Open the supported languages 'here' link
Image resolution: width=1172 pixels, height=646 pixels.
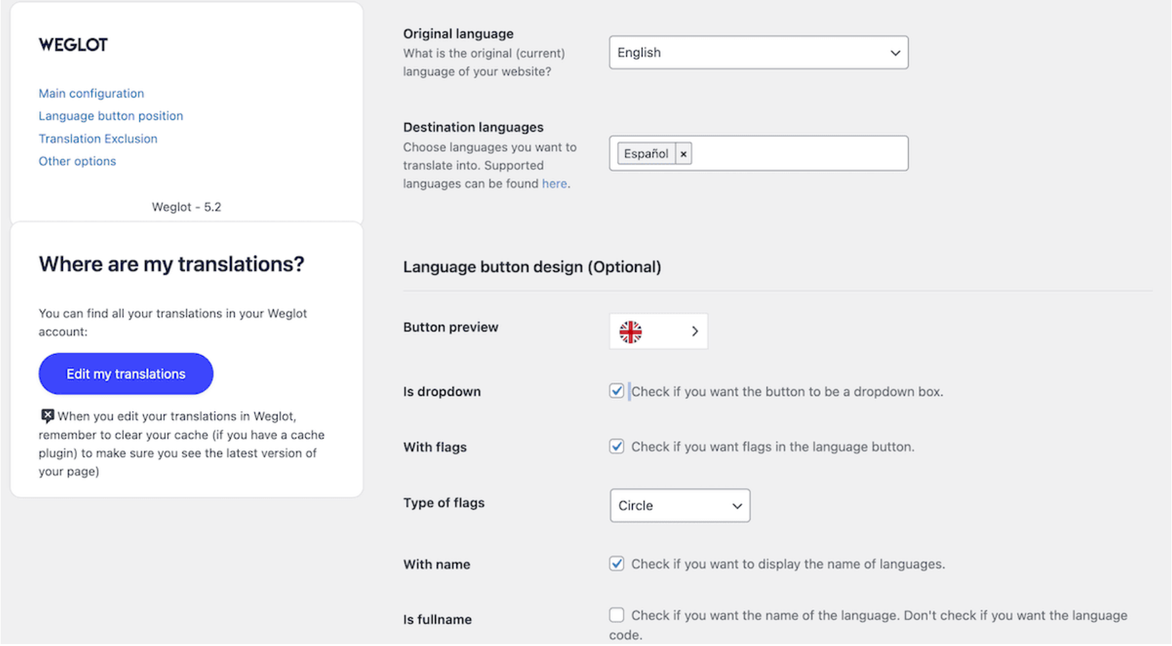point(554,184)
